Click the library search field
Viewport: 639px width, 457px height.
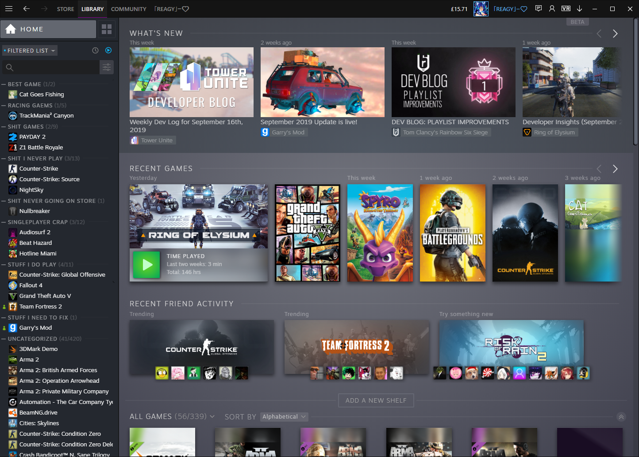point(51,67)
